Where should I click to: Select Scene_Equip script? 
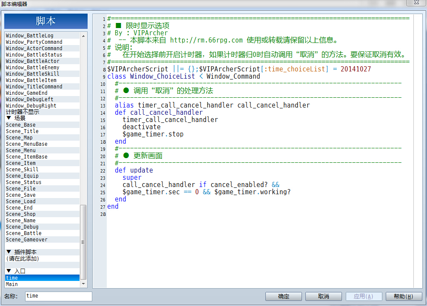pyautogui.click(x=42, y=176)
